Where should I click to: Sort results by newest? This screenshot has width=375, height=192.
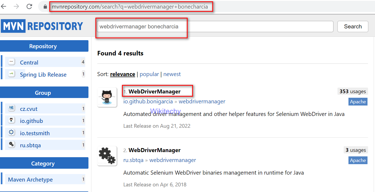[x=172, y=74]
